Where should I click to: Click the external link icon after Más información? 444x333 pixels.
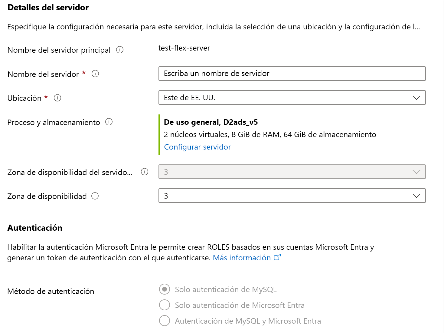(277, 257)
